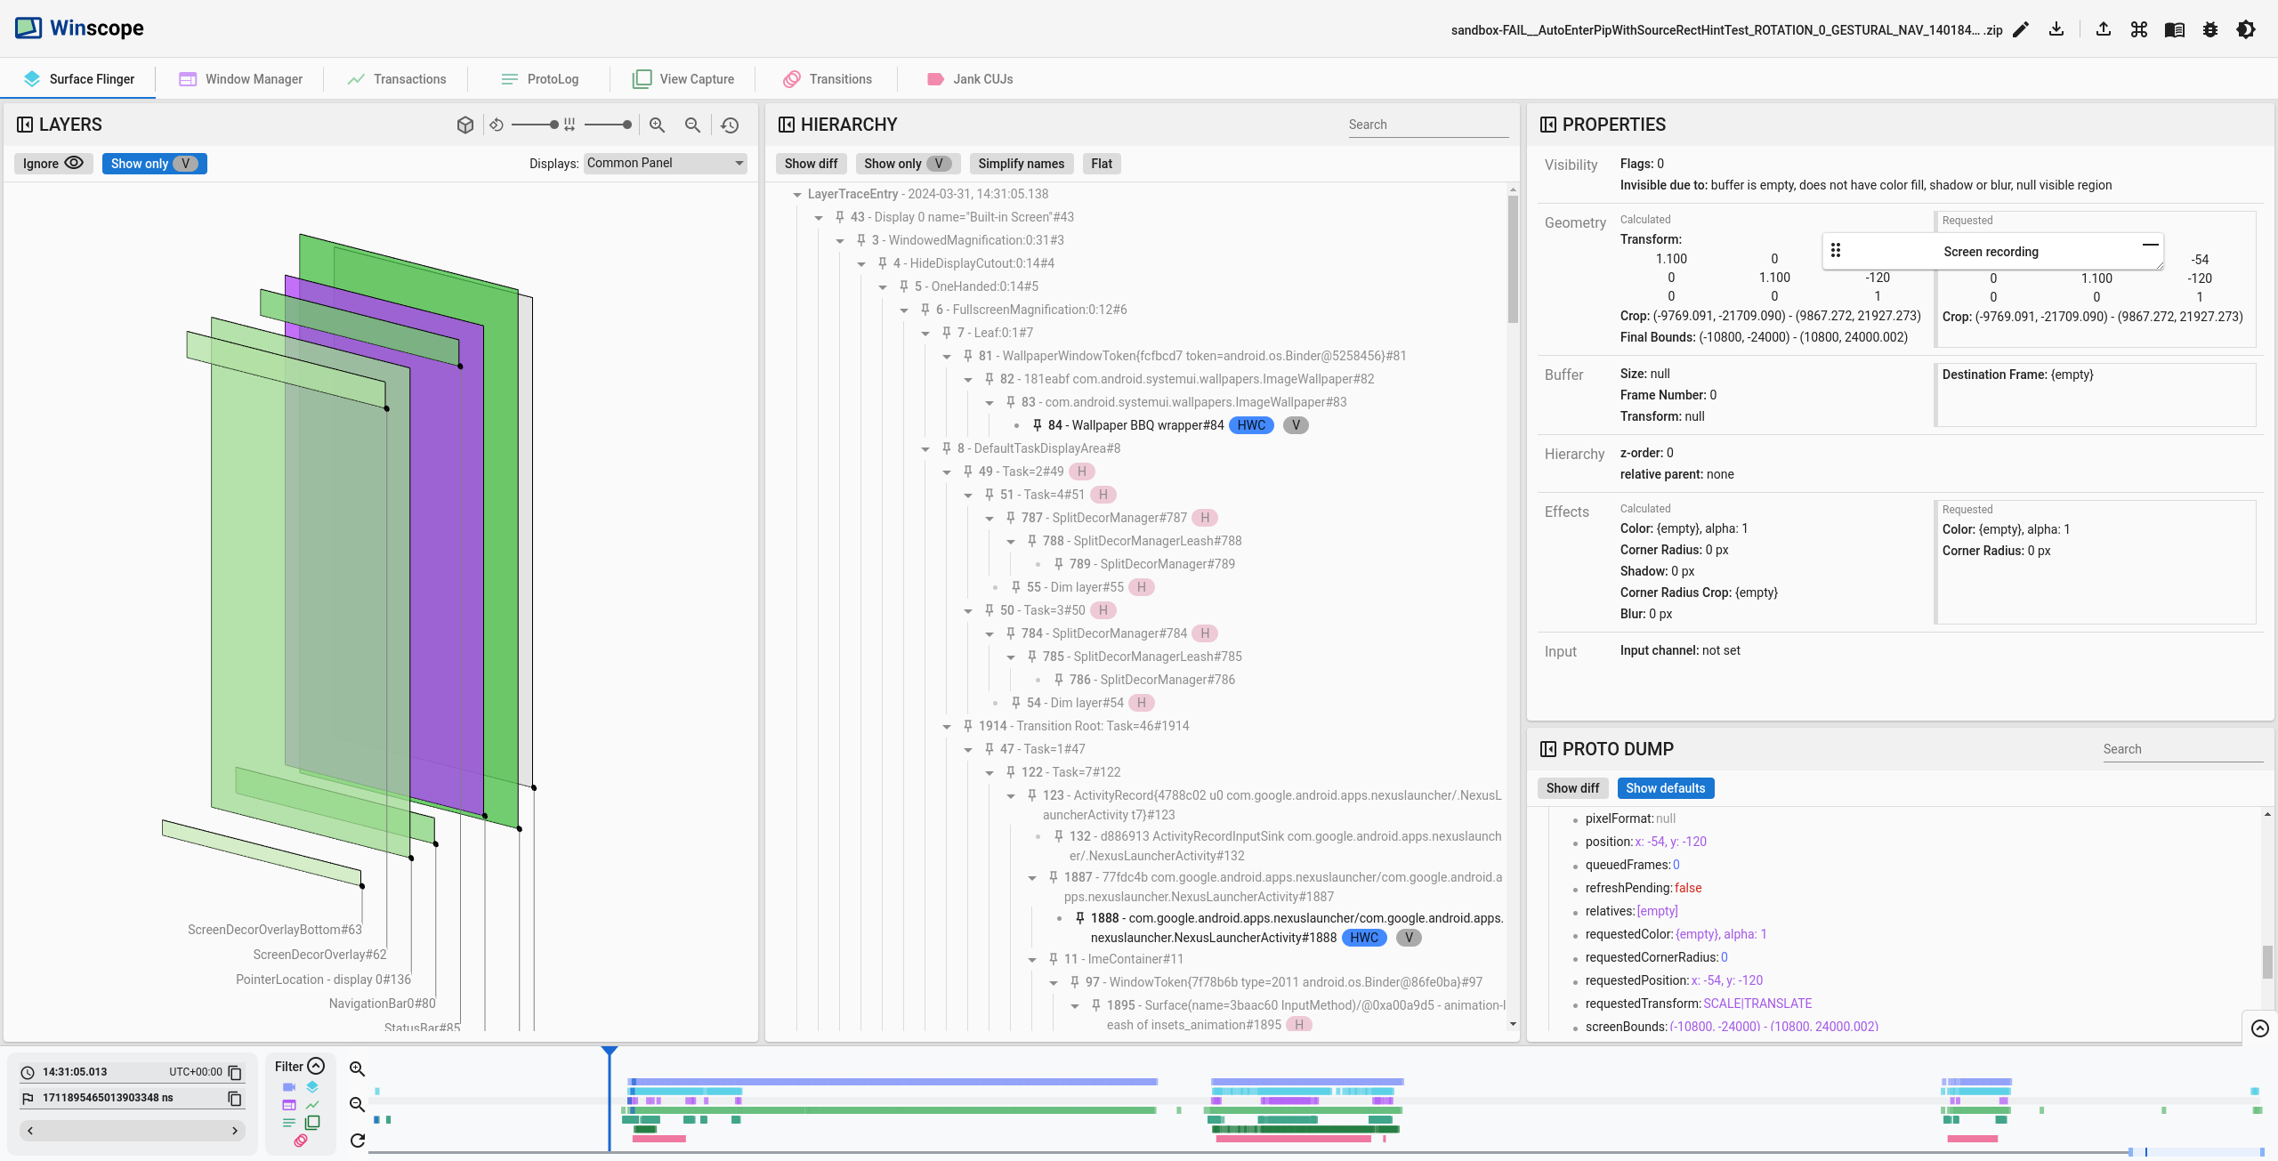Screen dimensions: 2278x1161
Task: Click the camera capture View Capture tab icon
Action: pos(640,77)
